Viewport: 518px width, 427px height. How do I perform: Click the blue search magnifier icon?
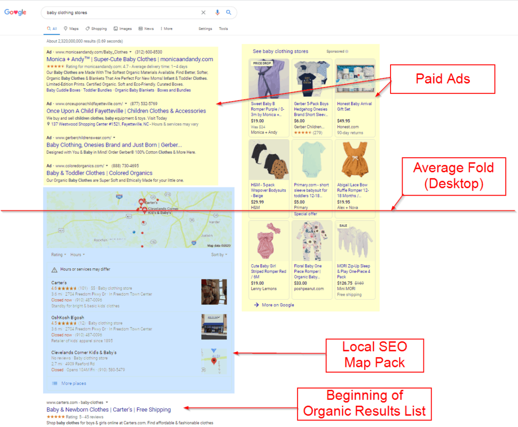228,13
